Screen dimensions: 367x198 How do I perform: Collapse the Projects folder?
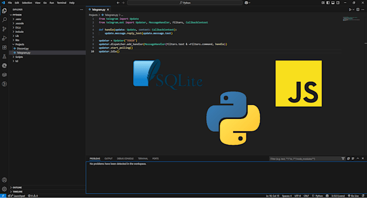(x=47, y=44)
